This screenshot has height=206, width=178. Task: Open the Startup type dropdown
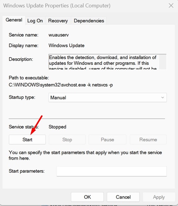(x=108, y=98)
